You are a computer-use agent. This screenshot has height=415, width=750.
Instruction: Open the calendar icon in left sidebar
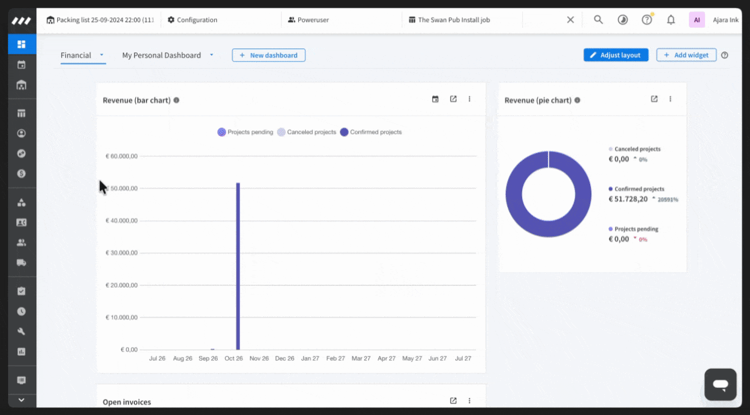pos(21,65)
